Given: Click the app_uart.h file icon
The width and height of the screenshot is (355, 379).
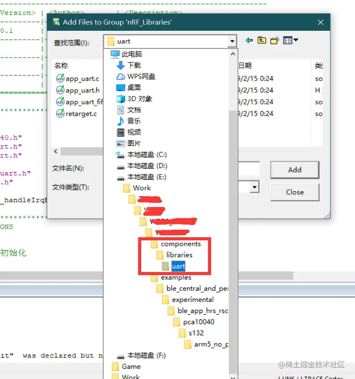Looking at the screenshot, I should (60, 90).
